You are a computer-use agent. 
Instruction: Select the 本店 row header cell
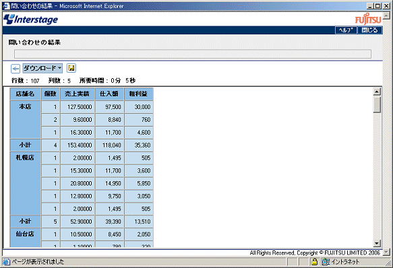25,119
